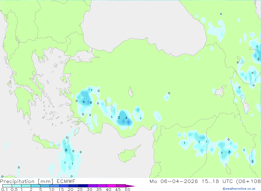261x191 pixels.
Task: Click the 5–10 mm legend color swatch
Action: (x=45, y=186)
